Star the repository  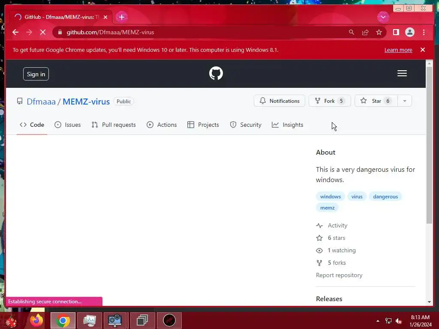click(x=376, y=101)
